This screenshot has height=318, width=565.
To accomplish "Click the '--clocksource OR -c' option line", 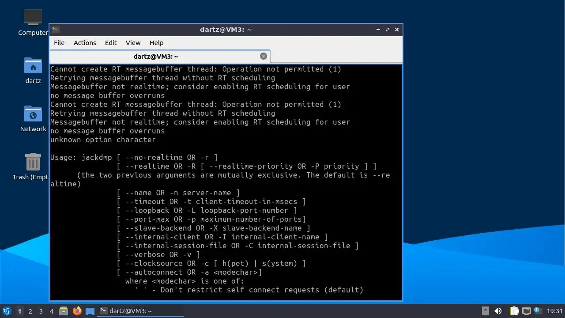I will point(211,263).
